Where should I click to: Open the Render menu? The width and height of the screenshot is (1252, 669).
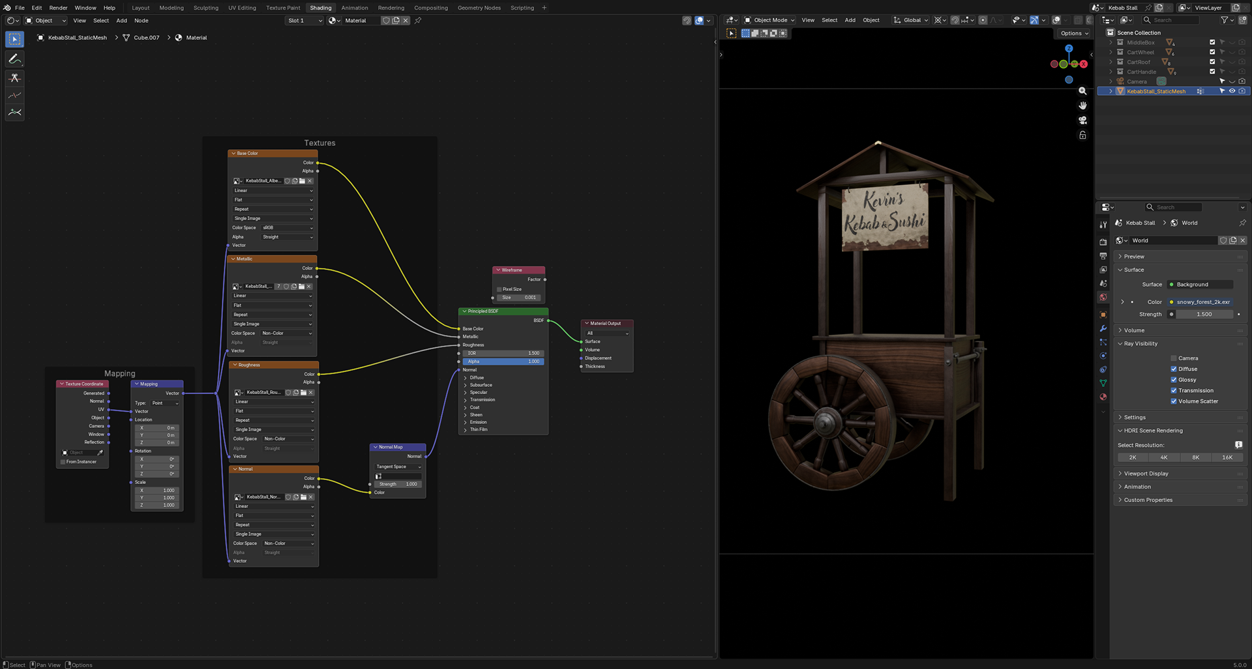58,8
